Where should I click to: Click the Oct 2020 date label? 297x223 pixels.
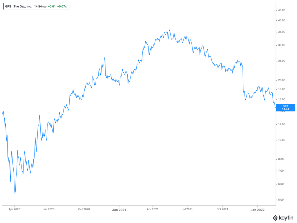point(84,209)
